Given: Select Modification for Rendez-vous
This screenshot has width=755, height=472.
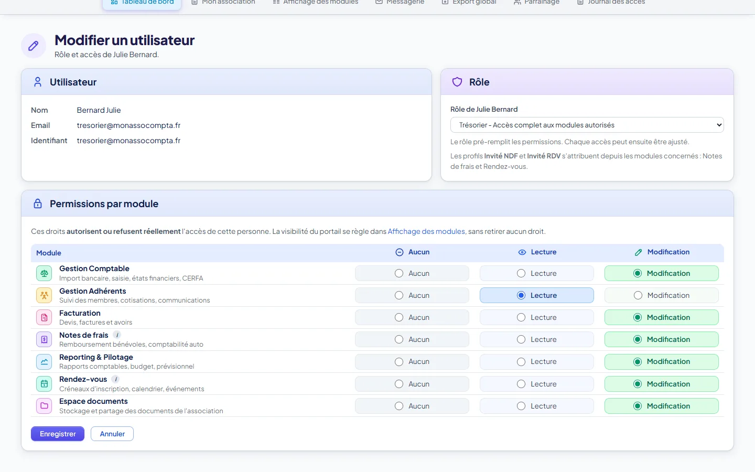Looking at the screenshot, I should coord(662,384).
